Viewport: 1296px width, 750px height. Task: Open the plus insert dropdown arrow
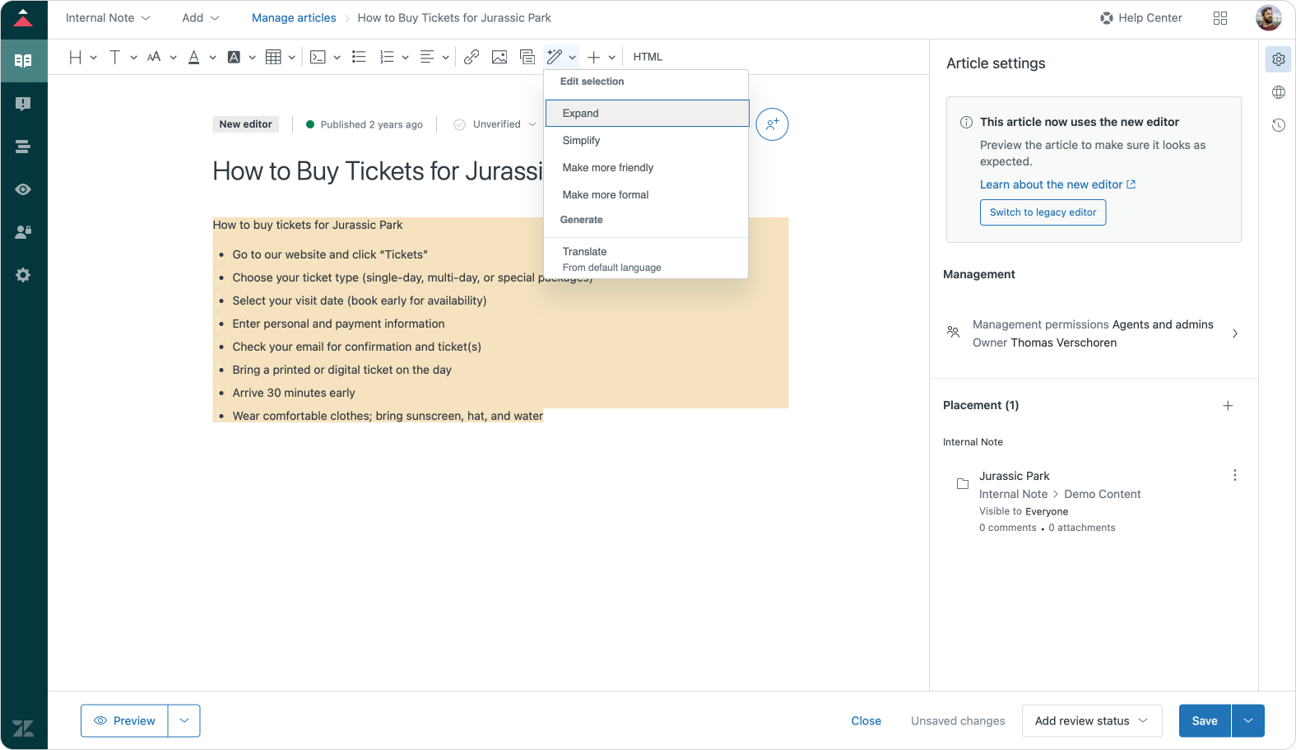click(x=612, y=58)
